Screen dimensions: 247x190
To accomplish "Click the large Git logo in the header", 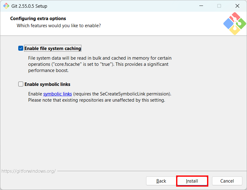I will (235, 23).
